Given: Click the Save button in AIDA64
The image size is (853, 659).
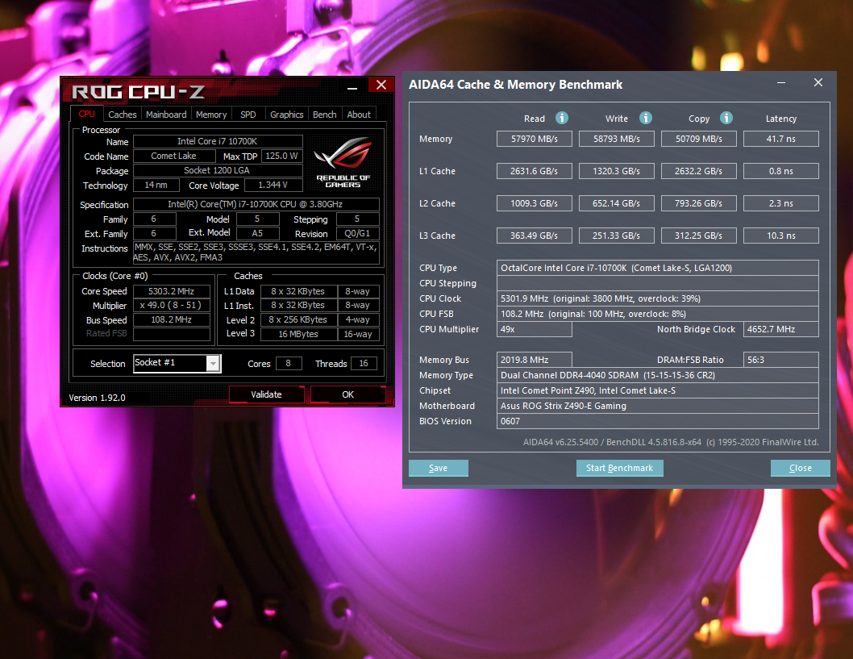Looking at the screenshot, I should point(439,468).
